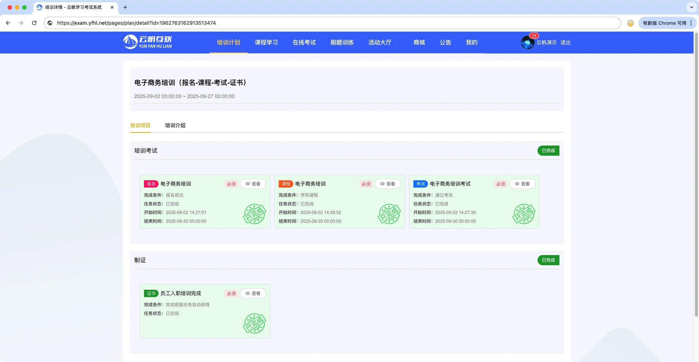
Task: Click the green 证书 tag
Action: [x=151, y=294]
